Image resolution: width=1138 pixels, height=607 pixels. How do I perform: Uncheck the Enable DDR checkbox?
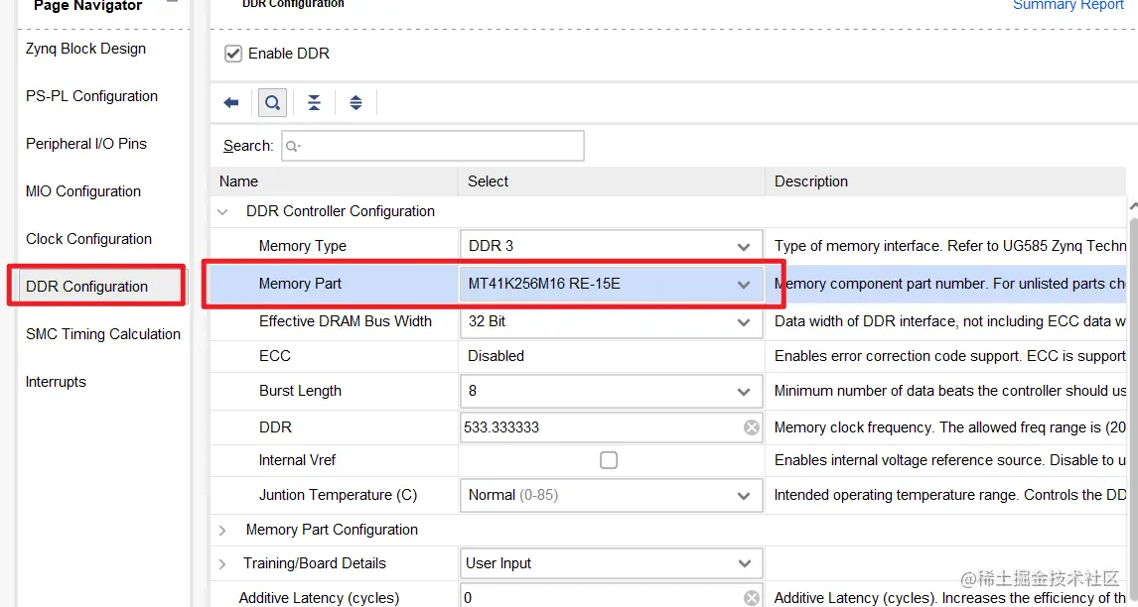[233, 54]
